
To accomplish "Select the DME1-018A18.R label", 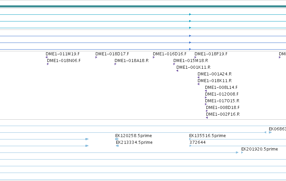I will click(x=131, y=61).
